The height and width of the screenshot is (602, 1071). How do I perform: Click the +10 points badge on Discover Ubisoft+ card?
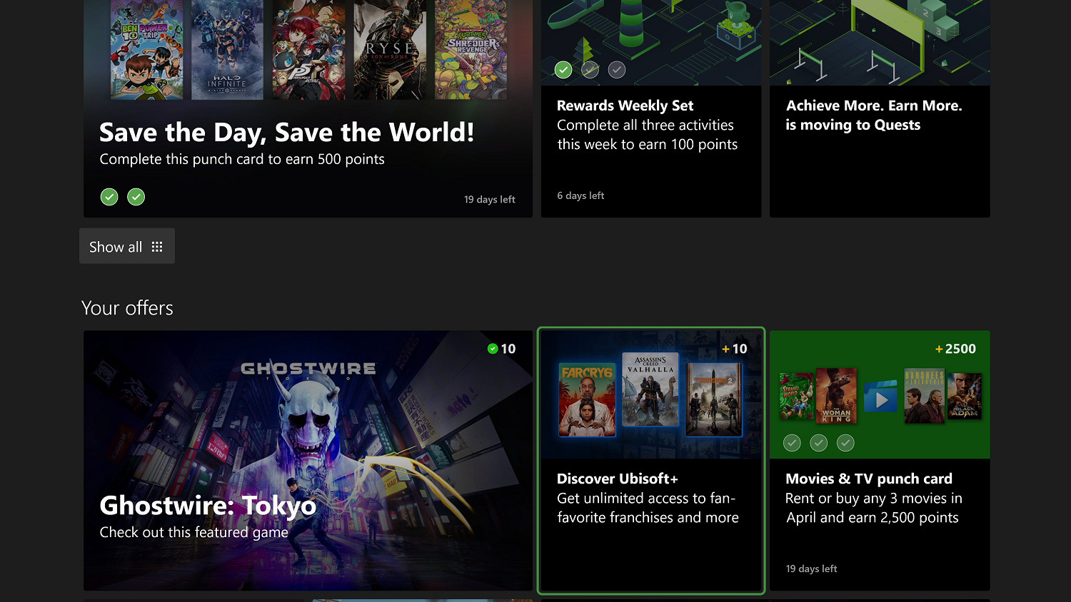[734, 349]
